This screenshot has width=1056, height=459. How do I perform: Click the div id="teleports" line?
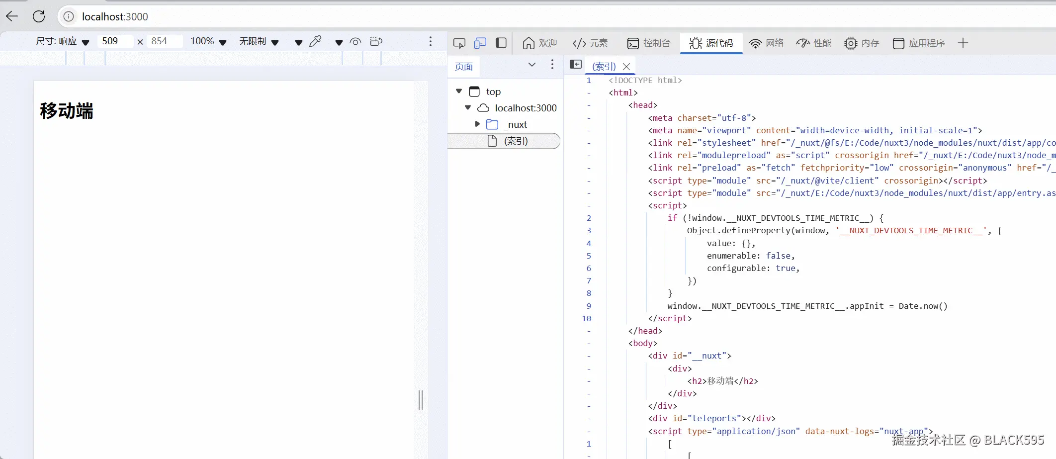pos(711,418)
